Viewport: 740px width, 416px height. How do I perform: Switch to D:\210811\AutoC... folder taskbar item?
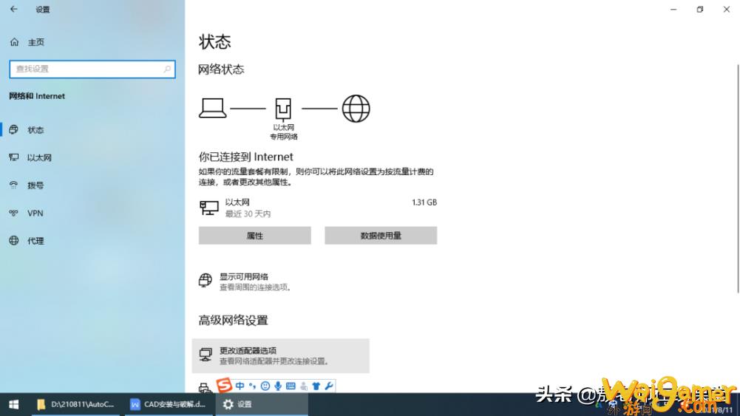point(77,404)
